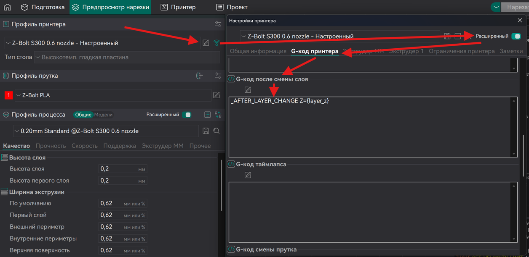529x257 pixels.
Task: Open the G-код принтера tab
Action: [315, 51]
